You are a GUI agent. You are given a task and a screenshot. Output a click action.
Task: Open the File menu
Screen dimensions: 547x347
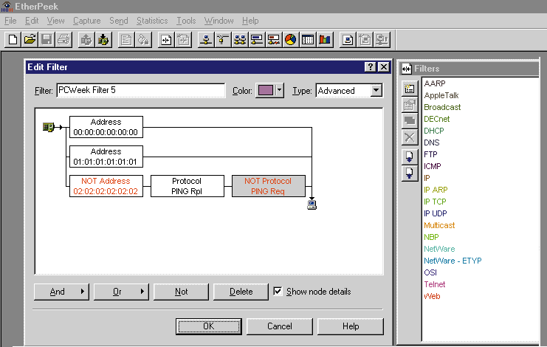click(x=10, y=21)
